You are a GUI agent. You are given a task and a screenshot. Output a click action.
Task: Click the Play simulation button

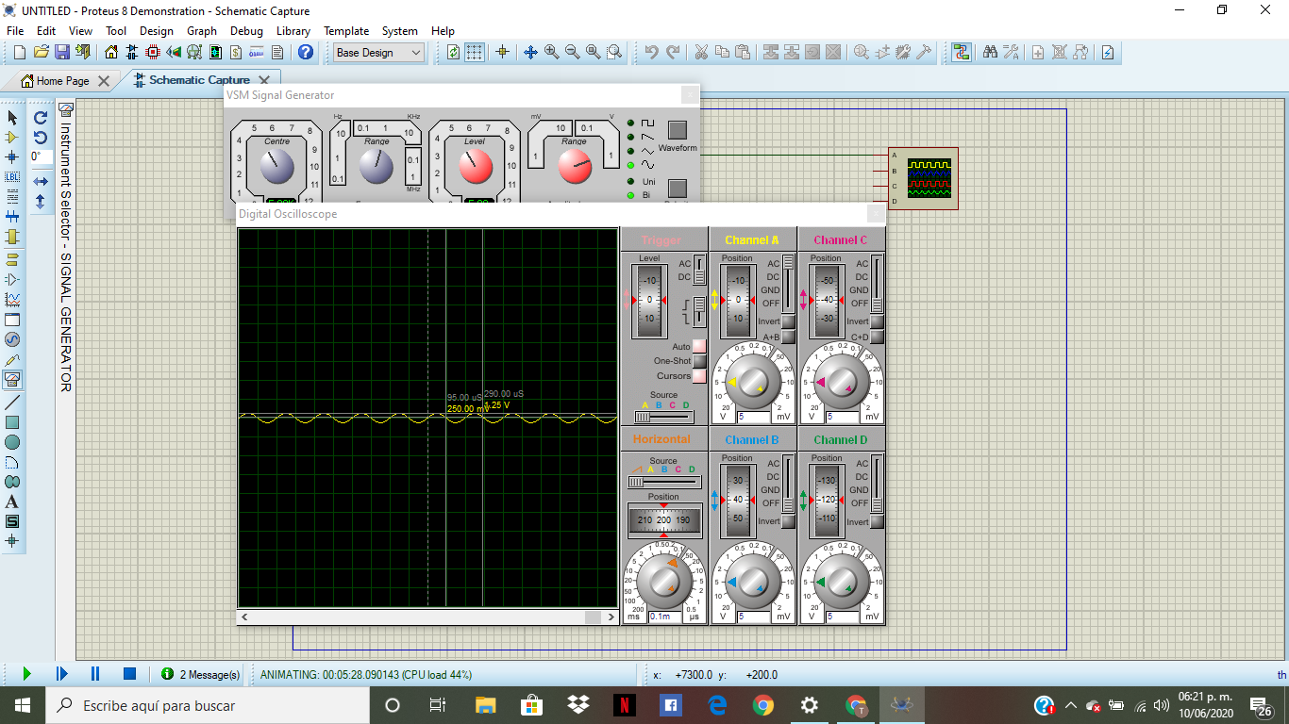[26, 674]
